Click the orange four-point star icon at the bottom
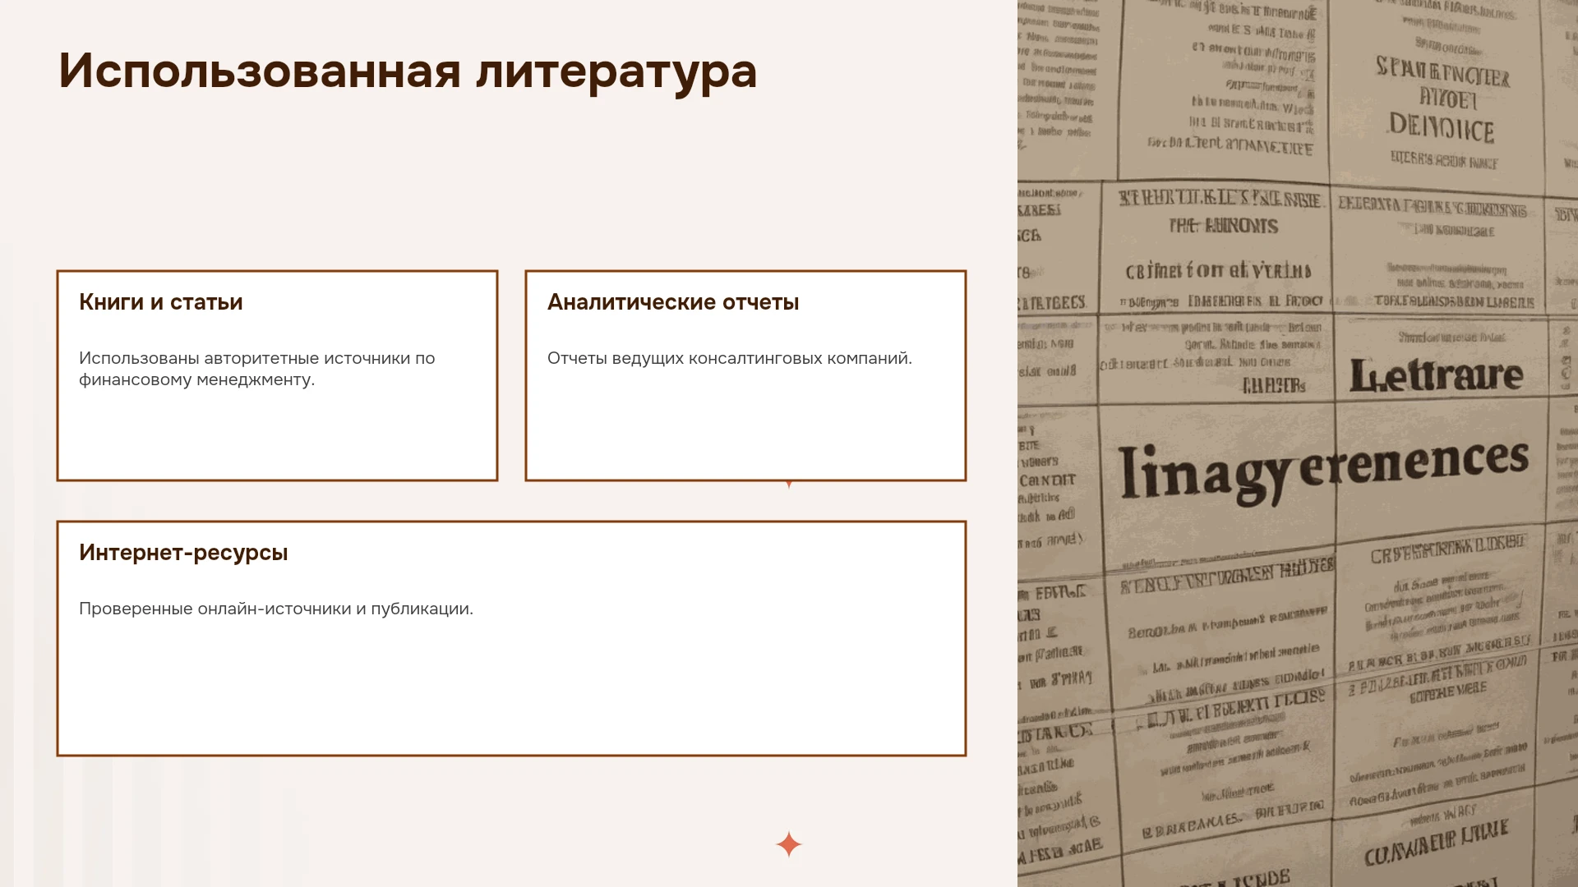Image resolution: width=1578 pixels, height=887 pixels. click(x=788, y=844)
